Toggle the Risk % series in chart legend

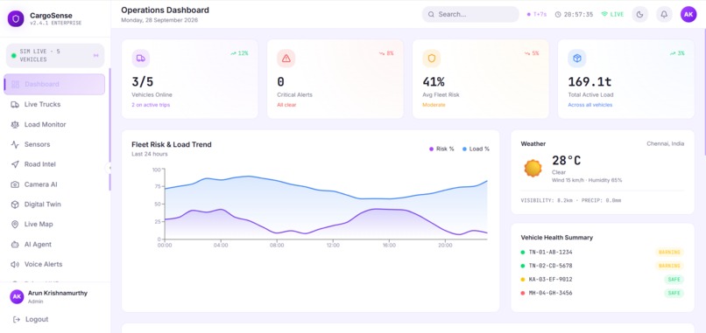(441, 149)
